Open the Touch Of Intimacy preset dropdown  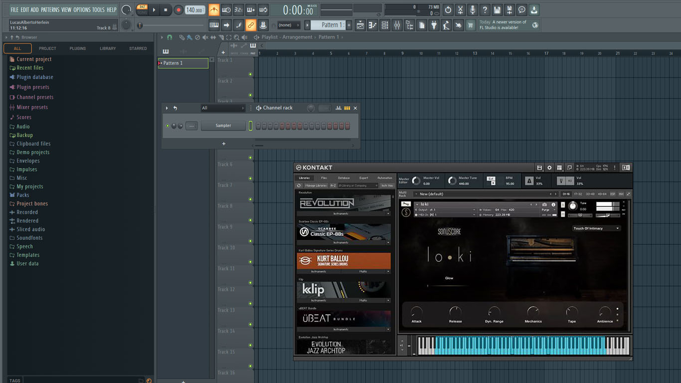(x=596, y=228)
